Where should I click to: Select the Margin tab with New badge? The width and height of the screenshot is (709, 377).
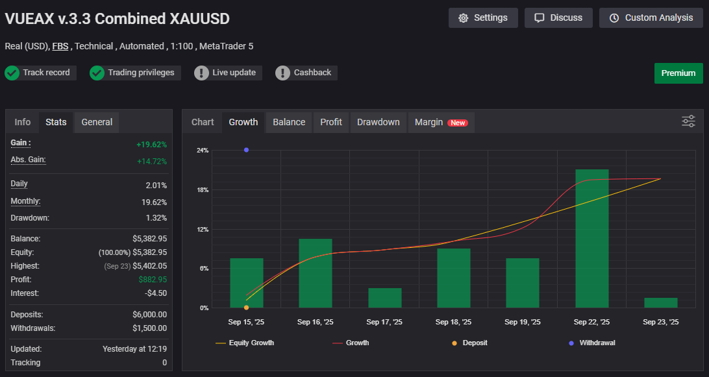point(441,122)
